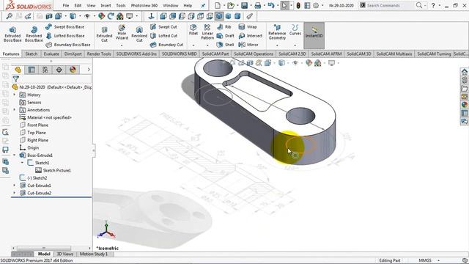Click the Search Commands field
Image resolution: width=469 pixels, height=264 pixels.
point(390,5)
